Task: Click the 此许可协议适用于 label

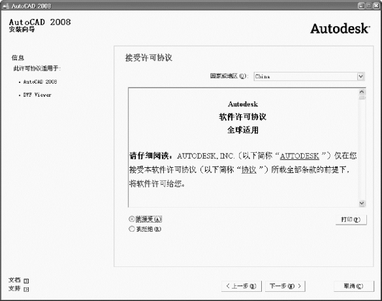Action: [37, 69]
